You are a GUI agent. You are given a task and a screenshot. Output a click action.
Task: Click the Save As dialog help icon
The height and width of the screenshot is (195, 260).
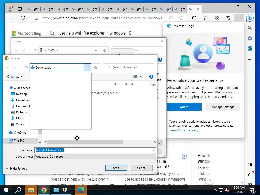151,77
